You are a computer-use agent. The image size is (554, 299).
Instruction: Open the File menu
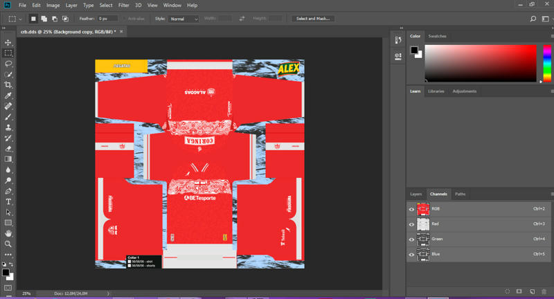22,6
